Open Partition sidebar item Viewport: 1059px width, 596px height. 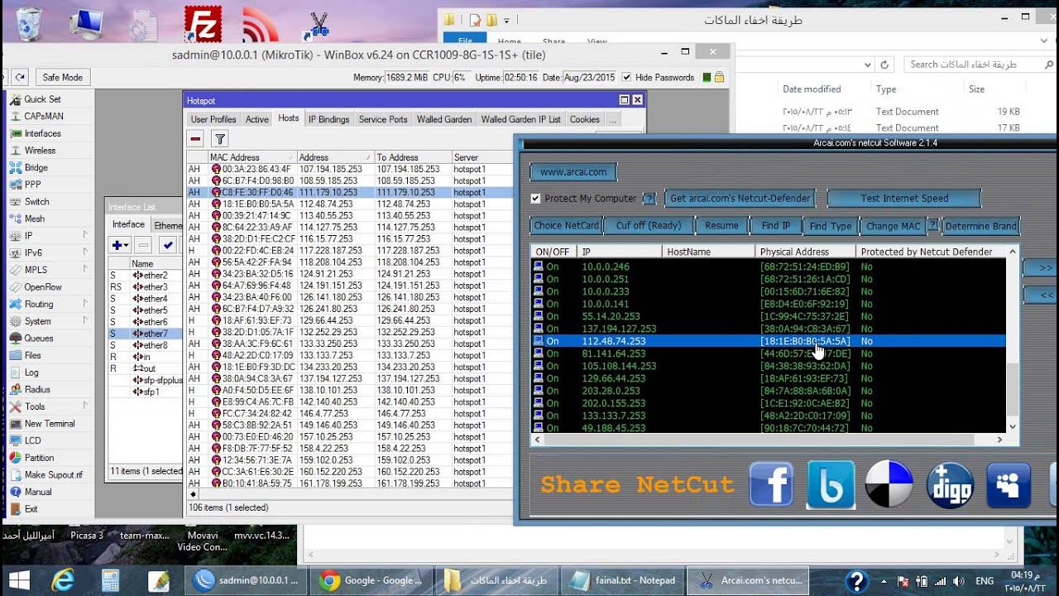click(39, 458)
